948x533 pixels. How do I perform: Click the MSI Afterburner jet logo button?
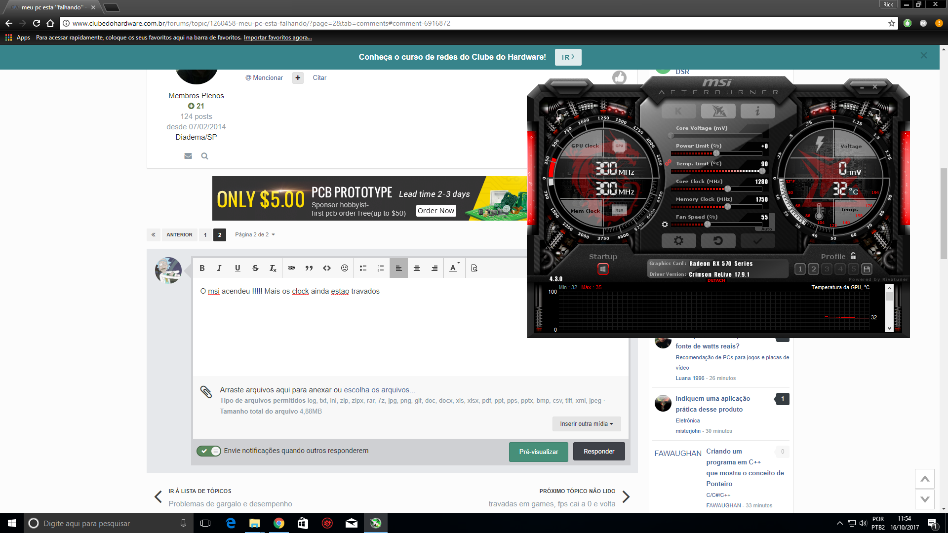pos(718,111)
